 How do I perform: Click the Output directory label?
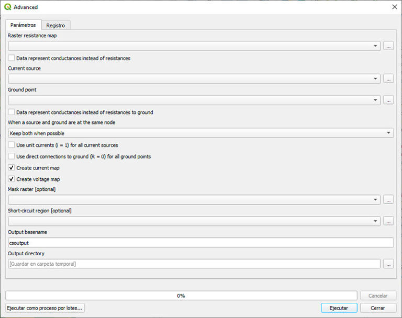[26, 254]
